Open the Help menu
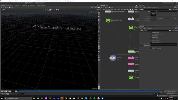The height and width of the screenshot is (100, 178). pos(22,3)
